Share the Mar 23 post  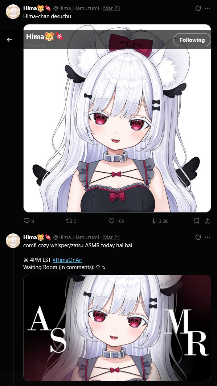point(208,221)
